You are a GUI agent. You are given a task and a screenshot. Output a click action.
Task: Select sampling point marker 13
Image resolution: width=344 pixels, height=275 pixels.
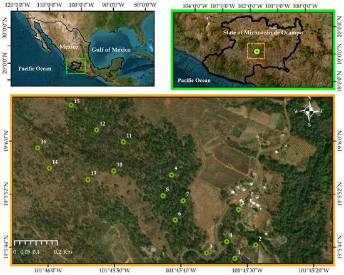(88, 180)
